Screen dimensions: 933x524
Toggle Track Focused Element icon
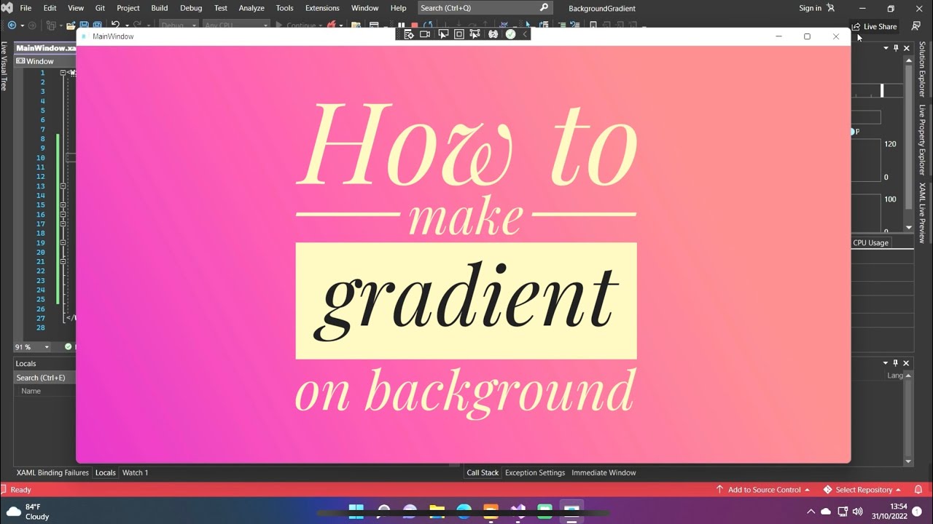pyautogui.click(x=475, y=34)
